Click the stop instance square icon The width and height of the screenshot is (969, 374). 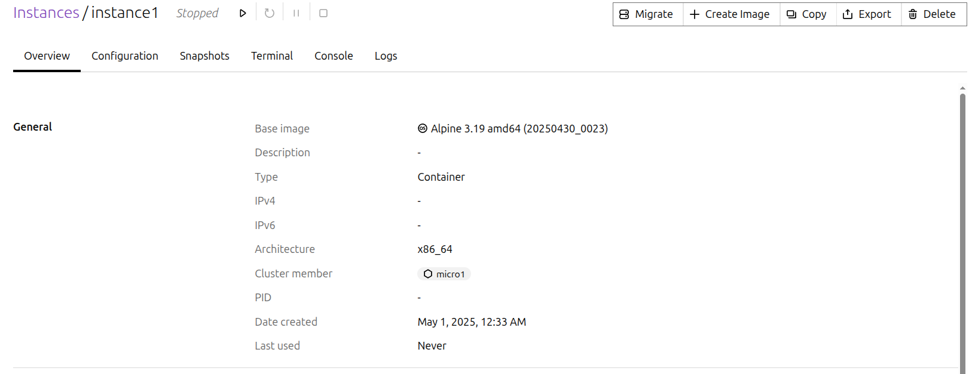coord(323,13)
